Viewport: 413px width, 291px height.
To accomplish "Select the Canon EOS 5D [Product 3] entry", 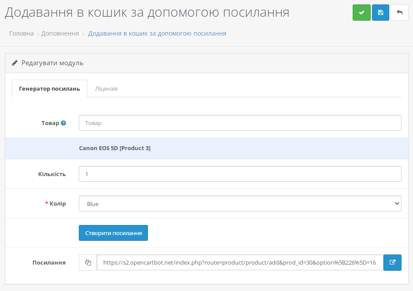I will pyautogui.click(x=114, y=148).
